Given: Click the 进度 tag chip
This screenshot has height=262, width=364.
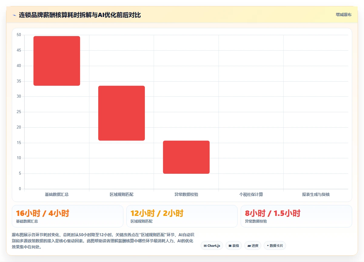Looking at the screenshot, I should tap(253, 246).
